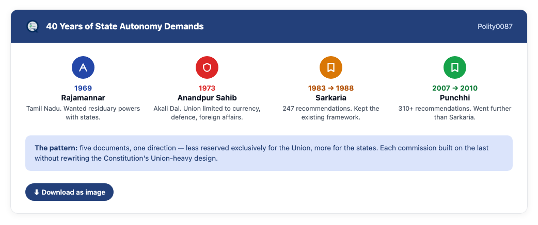Viewport: 538px width, 225px height.
Task: Click the Download as image button
Action: [69, 192]
